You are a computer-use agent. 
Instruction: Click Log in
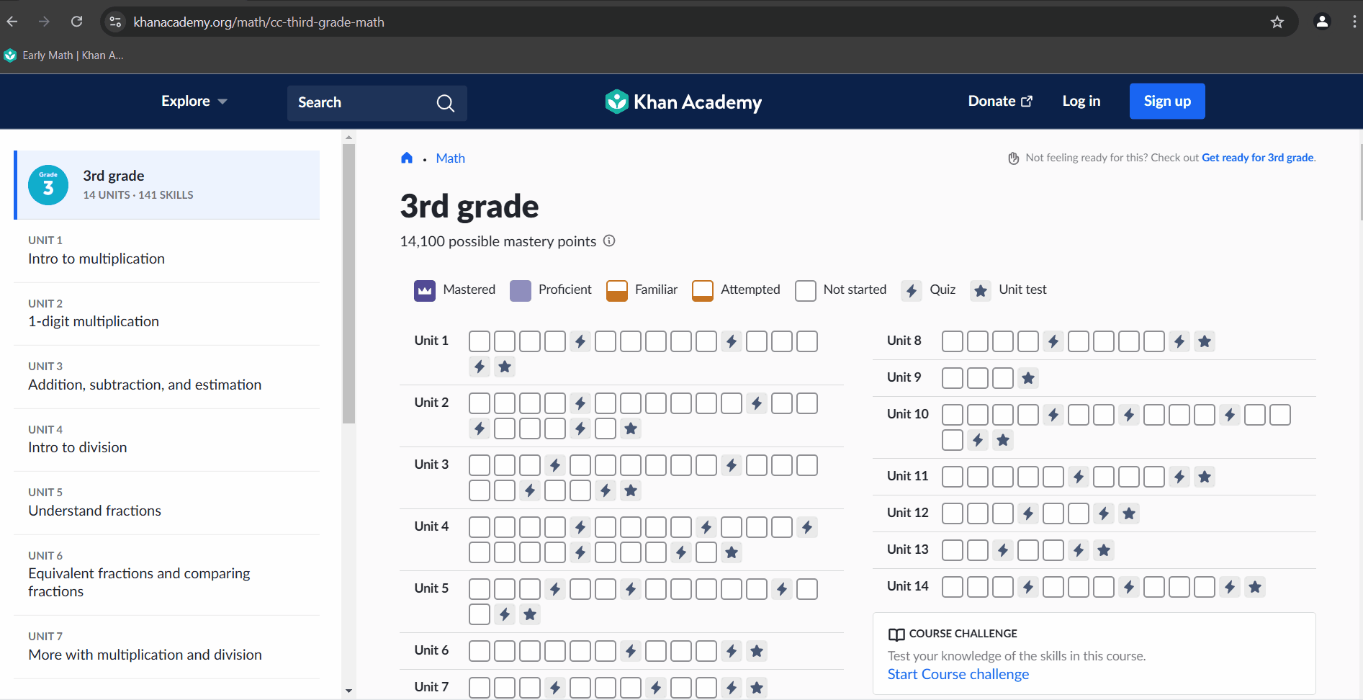1081,102
